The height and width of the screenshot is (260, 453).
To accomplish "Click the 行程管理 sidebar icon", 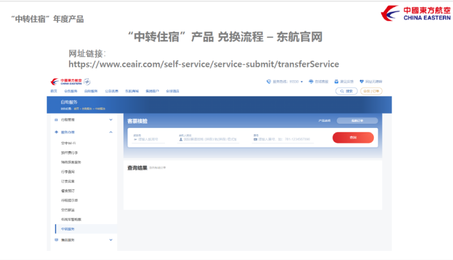I will pyautogui.click(x=56, y=120).
